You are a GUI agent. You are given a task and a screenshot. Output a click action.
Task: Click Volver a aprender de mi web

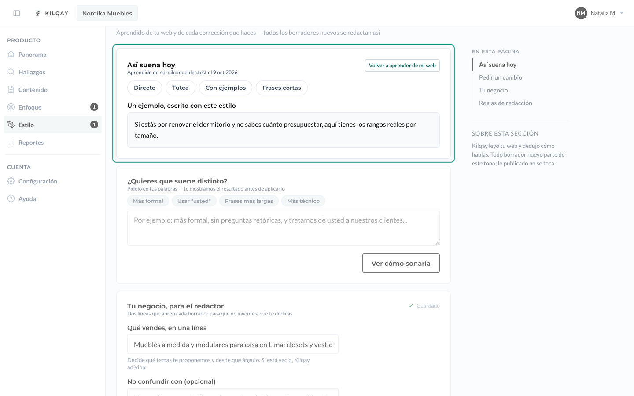coord(402,66)
